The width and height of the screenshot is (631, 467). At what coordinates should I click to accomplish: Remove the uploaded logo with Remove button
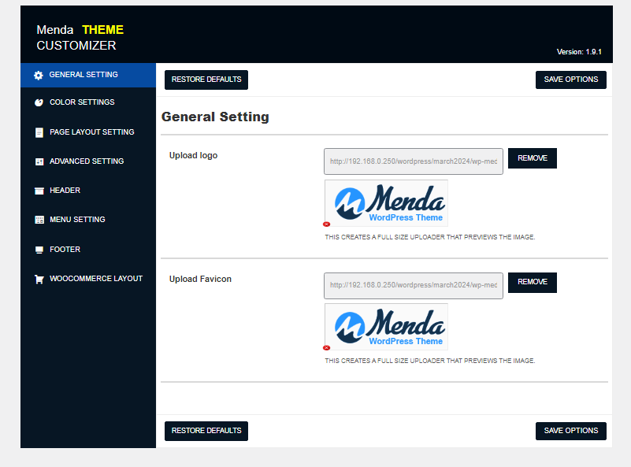pos(533,158)
